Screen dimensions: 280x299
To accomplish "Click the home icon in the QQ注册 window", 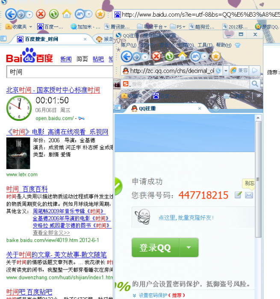I will pyautogui.click(x=182, y=56).
